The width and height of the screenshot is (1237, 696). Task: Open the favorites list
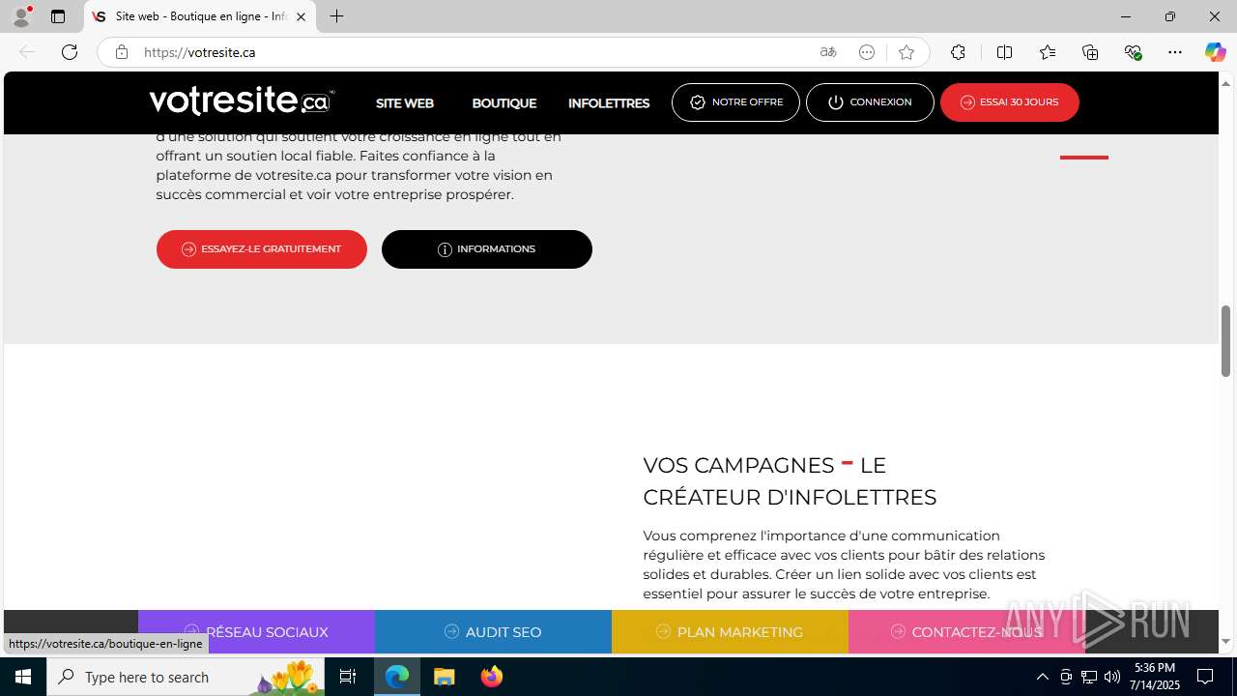(x=1048, y=52)
